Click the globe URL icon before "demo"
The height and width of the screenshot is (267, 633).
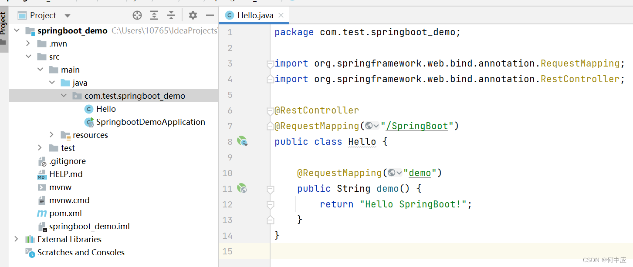pos(393,173)
